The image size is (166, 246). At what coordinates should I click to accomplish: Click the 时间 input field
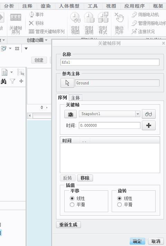pos(110,125)
